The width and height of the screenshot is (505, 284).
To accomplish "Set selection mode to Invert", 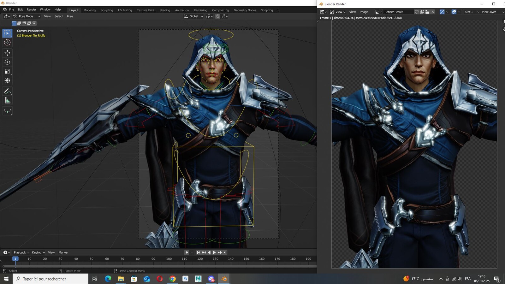I will coord(29,23).
